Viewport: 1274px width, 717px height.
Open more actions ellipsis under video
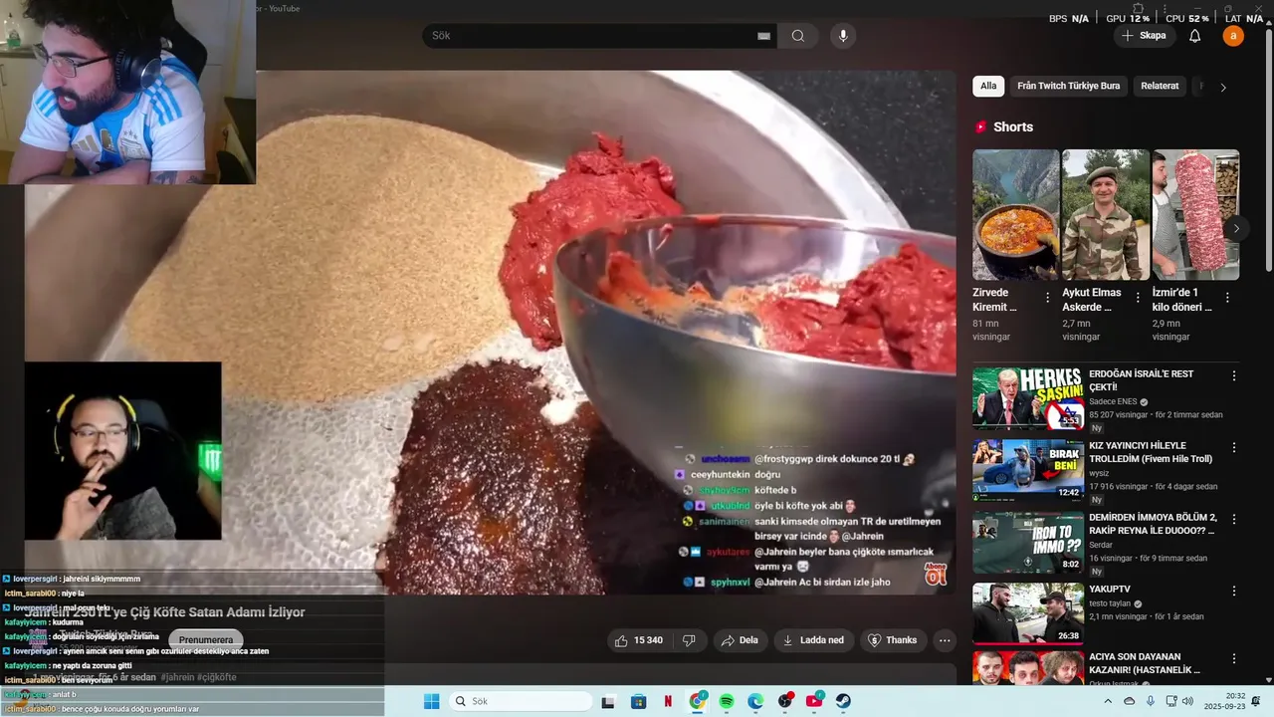tap(945, 640)
